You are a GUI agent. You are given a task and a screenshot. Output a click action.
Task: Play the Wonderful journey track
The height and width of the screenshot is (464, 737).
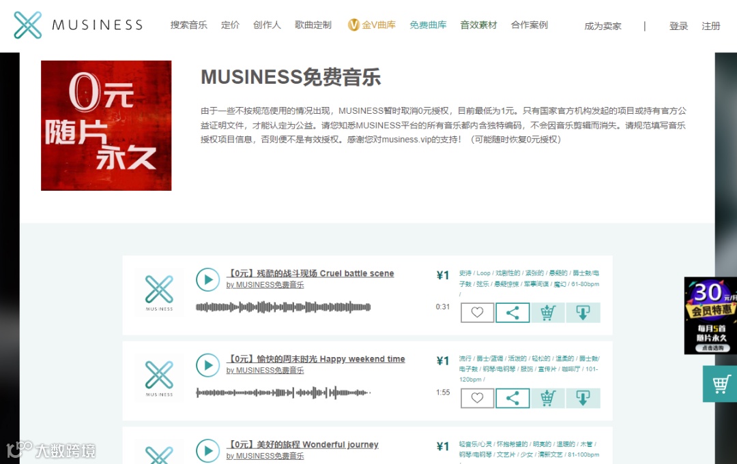click(x=207, y=451)
